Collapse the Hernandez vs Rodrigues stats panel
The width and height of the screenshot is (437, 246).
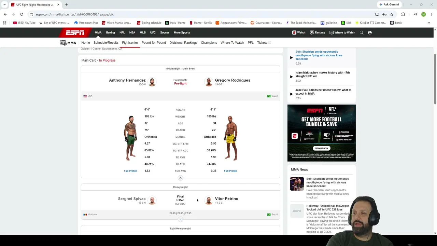(180, 178)
